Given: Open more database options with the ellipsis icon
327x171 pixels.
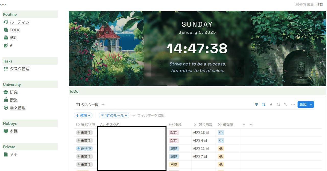Looking at the screenshot, I should click(x=293, y=104).
